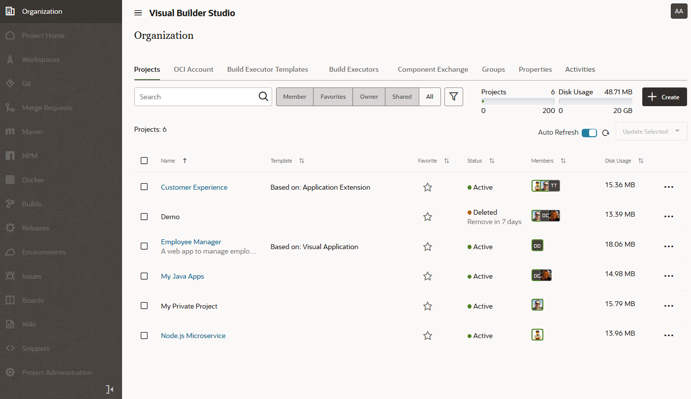691x399 pixels.
Task: Select the Snippets sidebar item
Action: pos(35,348)
